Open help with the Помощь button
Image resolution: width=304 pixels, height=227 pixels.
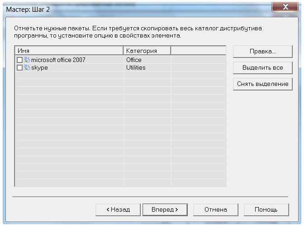click(x=266, y=209)
